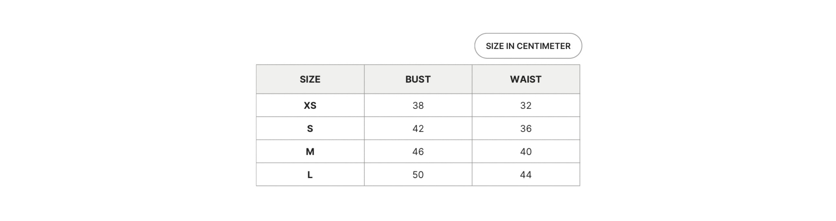
Task: Click the number 36 in the table
Action: tap(526, 128)
